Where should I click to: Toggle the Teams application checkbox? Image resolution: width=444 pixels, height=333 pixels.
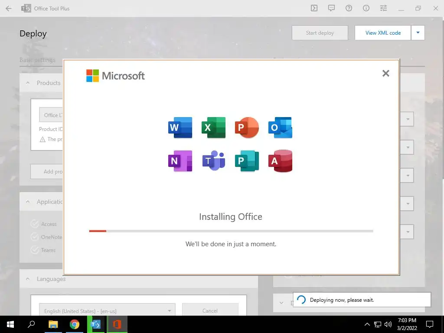35,250
